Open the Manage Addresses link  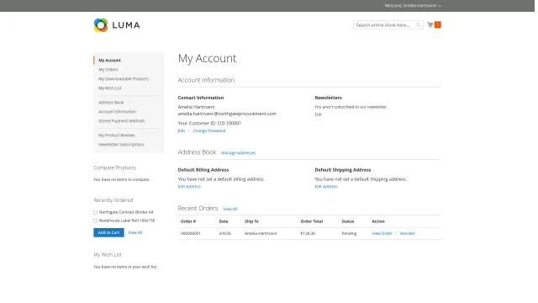(x=239, y=153)
